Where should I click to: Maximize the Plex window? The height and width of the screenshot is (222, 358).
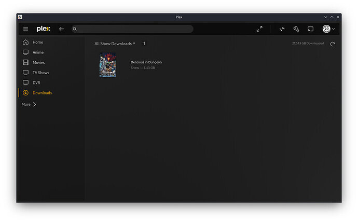click(x=332, y=17)
